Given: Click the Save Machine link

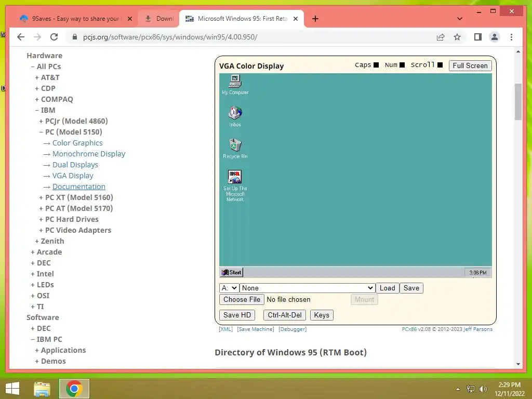Looking at the screenshot, I should (x=256, y=329).
